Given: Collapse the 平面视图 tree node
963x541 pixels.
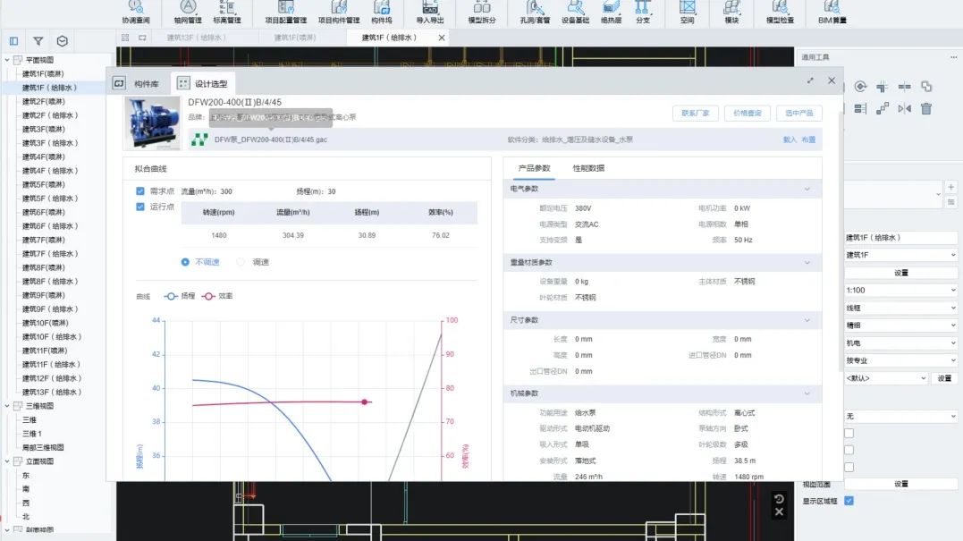Looking at the screenshot, I should [7, 60].
